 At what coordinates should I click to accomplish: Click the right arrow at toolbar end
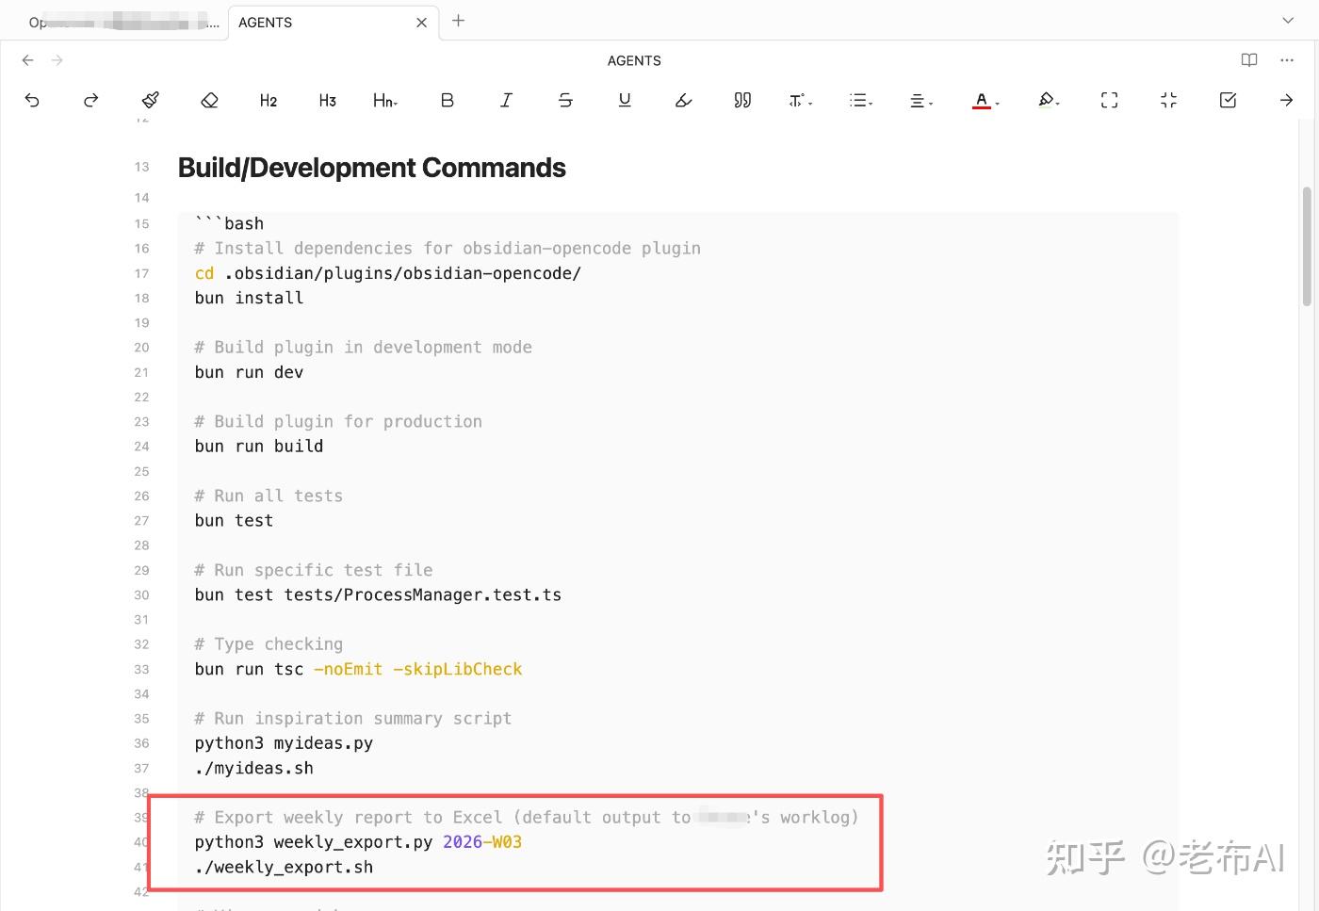[1287, 100]
